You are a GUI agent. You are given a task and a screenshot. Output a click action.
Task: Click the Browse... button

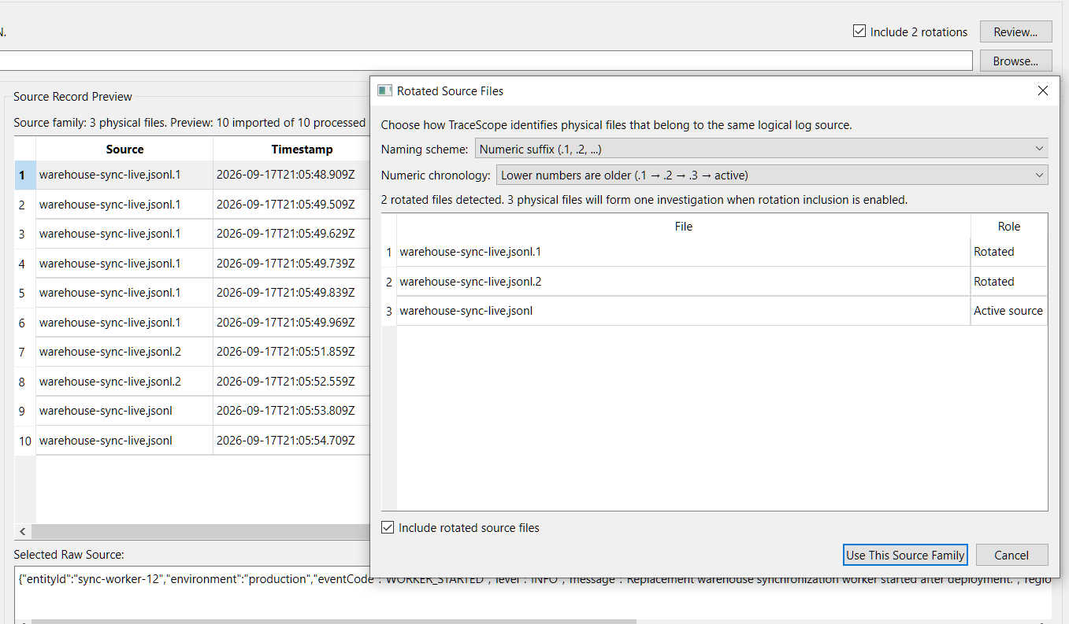(1015, 61)
